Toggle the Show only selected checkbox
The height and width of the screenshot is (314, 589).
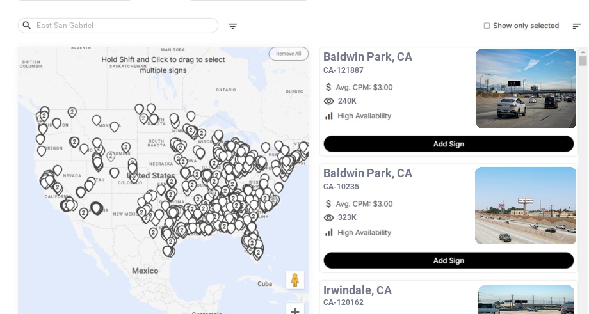[487, 26]
